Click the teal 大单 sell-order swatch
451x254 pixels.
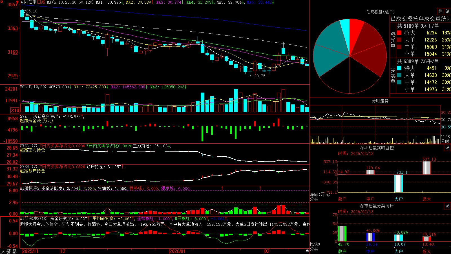(399, 75)
